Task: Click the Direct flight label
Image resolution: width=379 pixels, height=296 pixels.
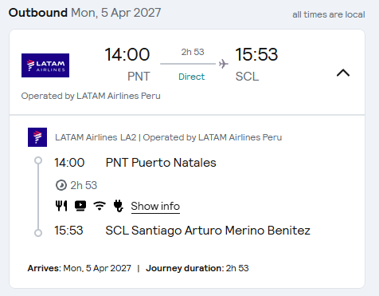Action: 191,77
